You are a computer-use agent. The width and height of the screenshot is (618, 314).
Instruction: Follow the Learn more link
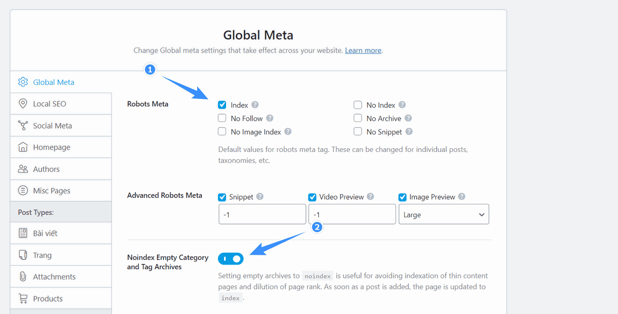pos(363,50)
